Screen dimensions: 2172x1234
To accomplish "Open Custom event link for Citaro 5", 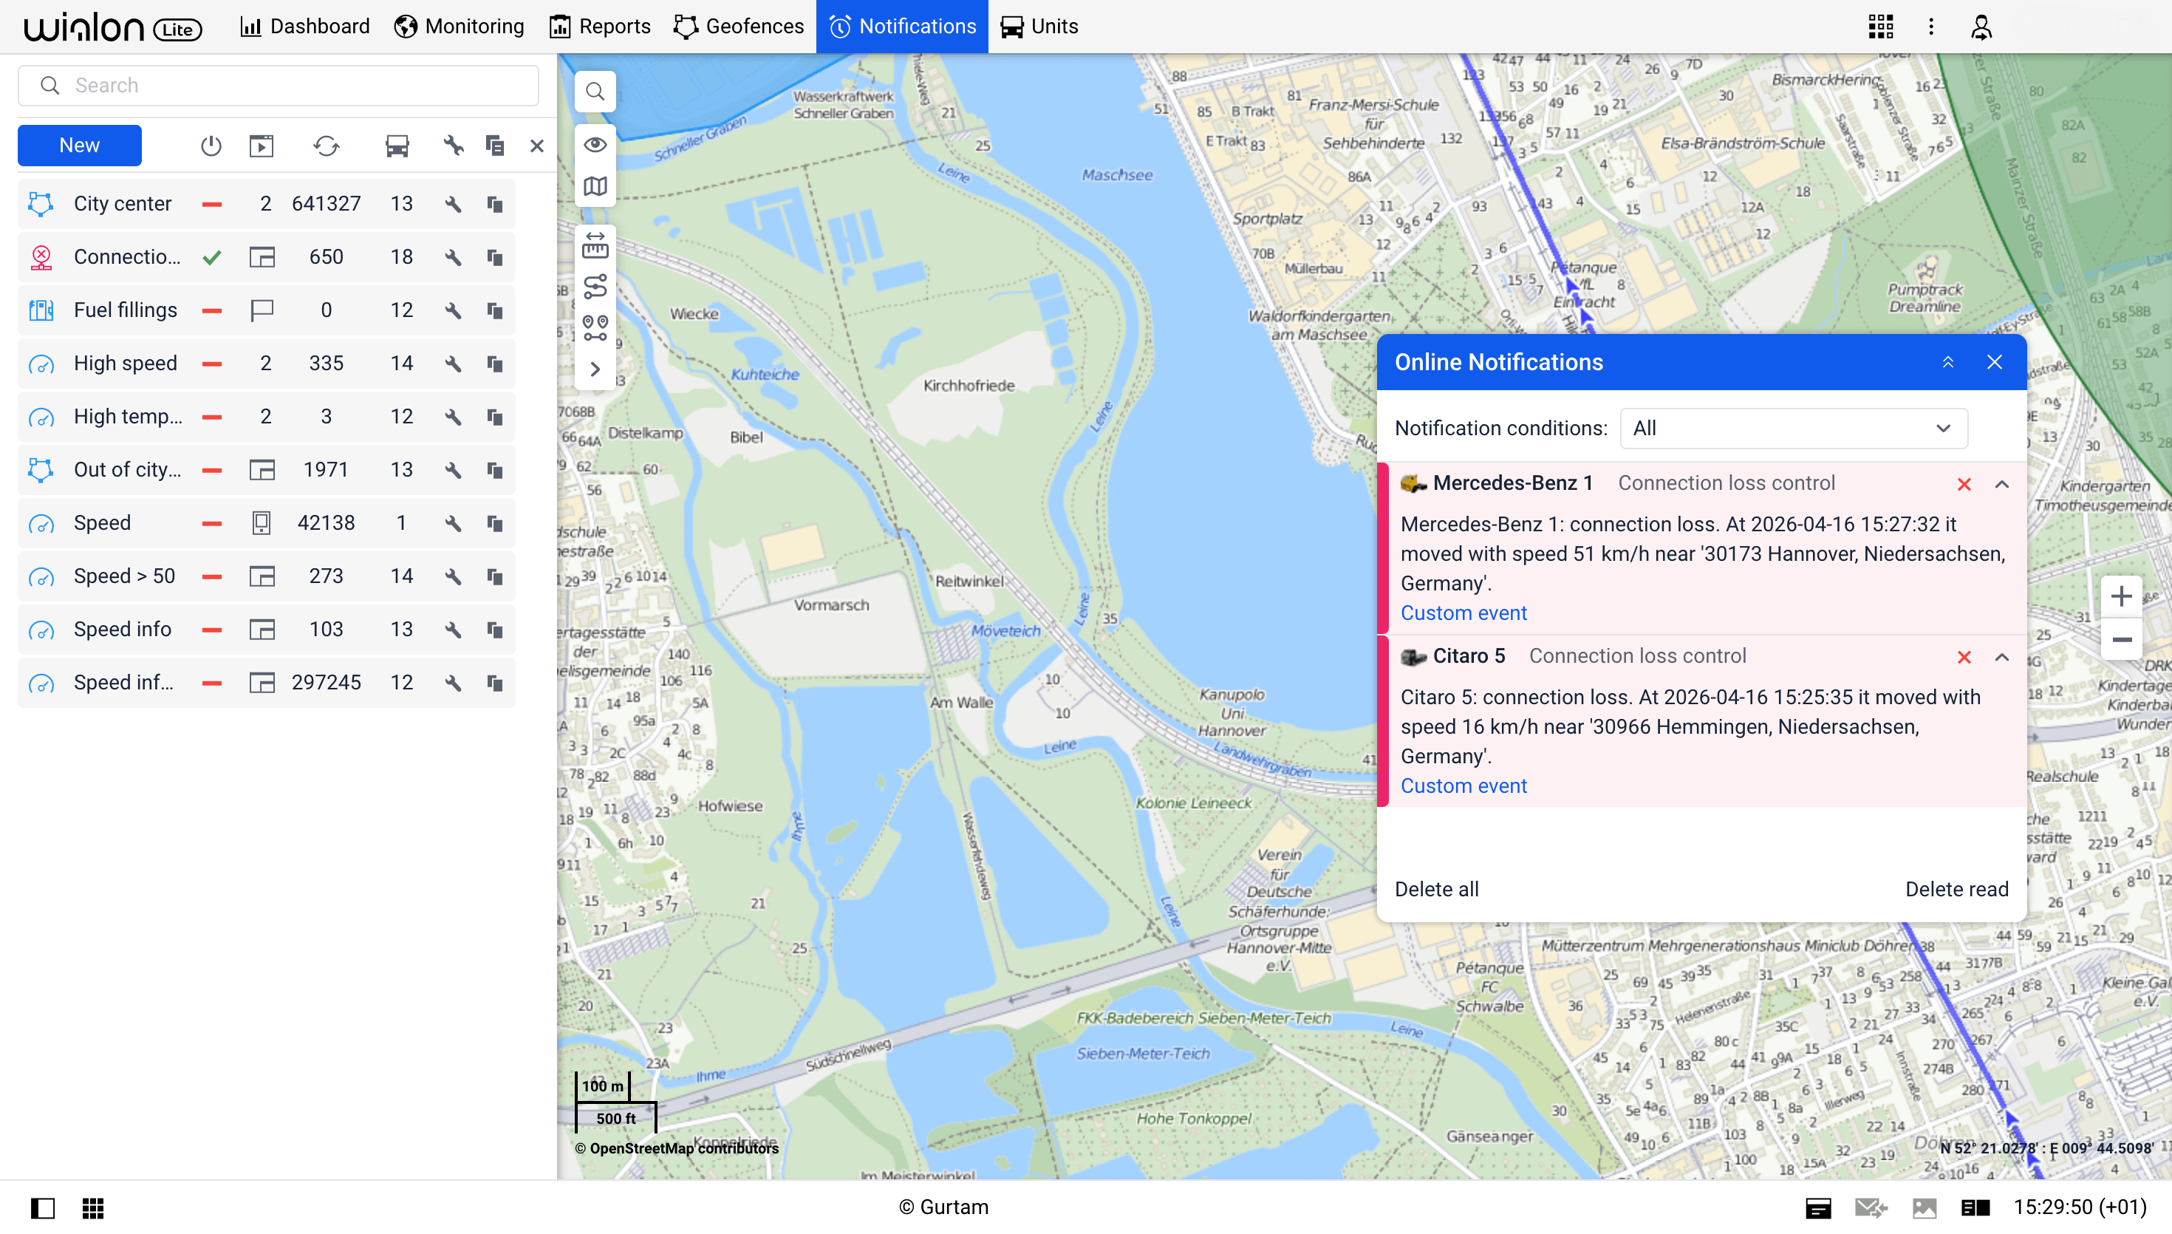I will pos(1464,785).
